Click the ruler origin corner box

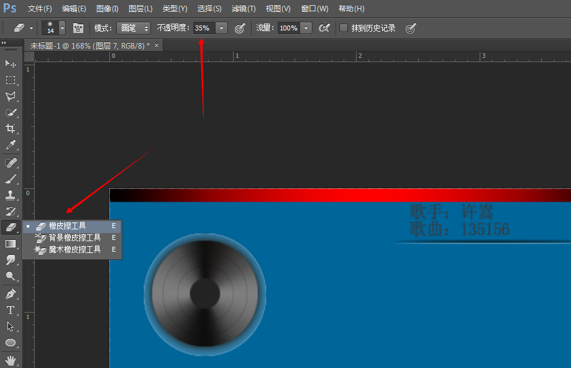tap(29, 57)
